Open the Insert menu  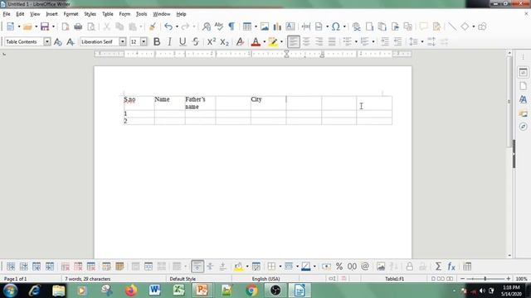coord(51,14)
